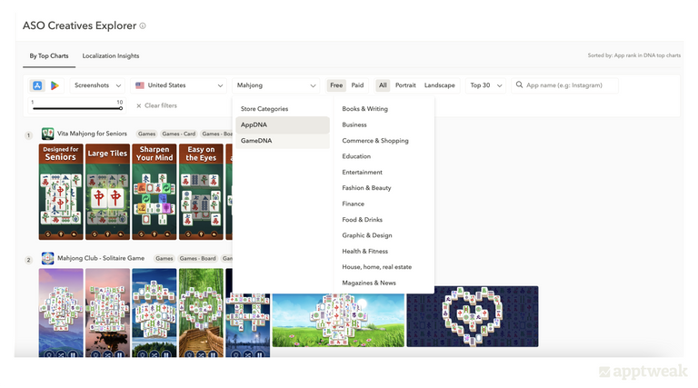The height and width of the screenshot is (388, 698).
Task: Click the Vita Mahjong for Seniors app icon
Action: pyautogui.click(x=47, y=134)
